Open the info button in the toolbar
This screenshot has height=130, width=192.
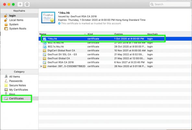pos(27,5)
